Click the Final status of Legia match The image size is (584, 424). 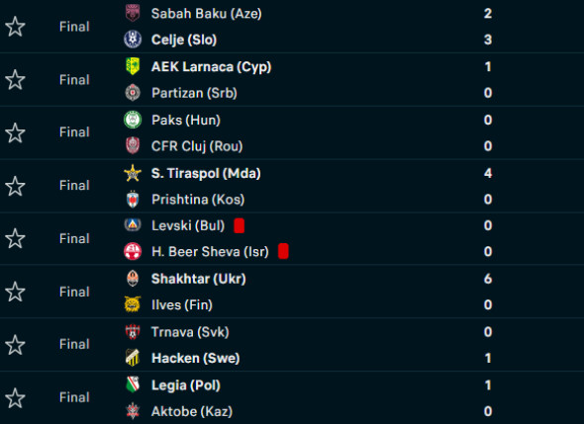point(74,397)
